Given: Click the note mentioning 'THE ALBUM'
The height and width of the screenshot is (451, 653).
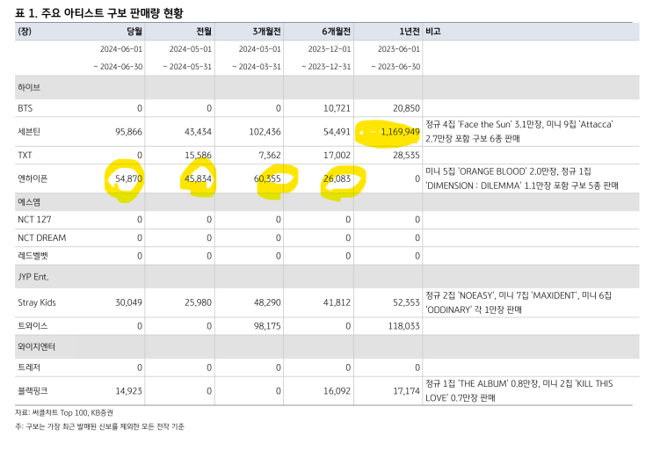Looking at the screenshot, I should point(519,390).
